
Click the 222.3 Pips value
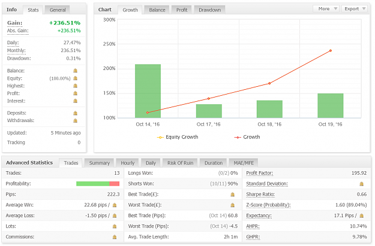coord(113,195)
